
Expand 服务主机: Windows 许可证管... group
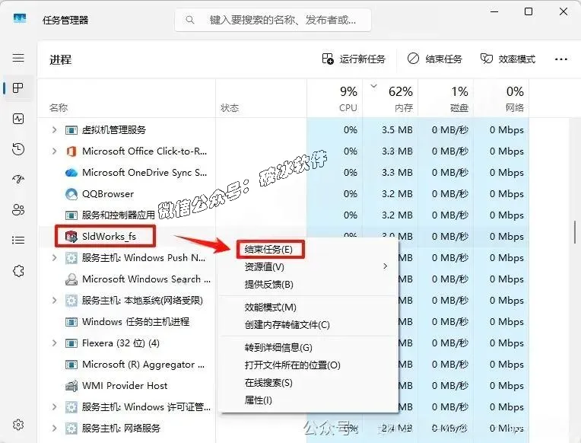pyautogui.click(x=55, y=407)
